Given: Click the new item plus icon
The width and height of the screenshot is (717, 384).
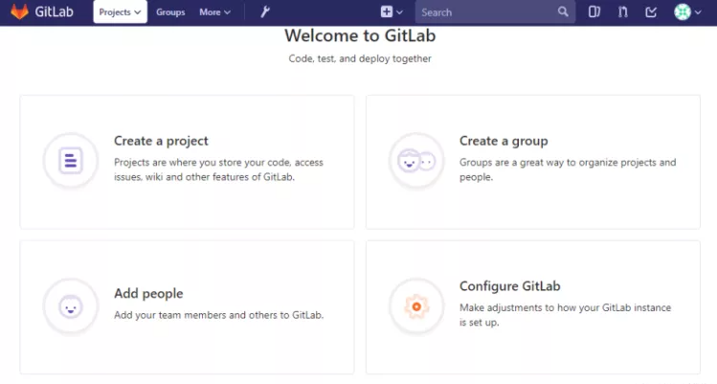Looking at the screenshot, I should click(387, 11).
